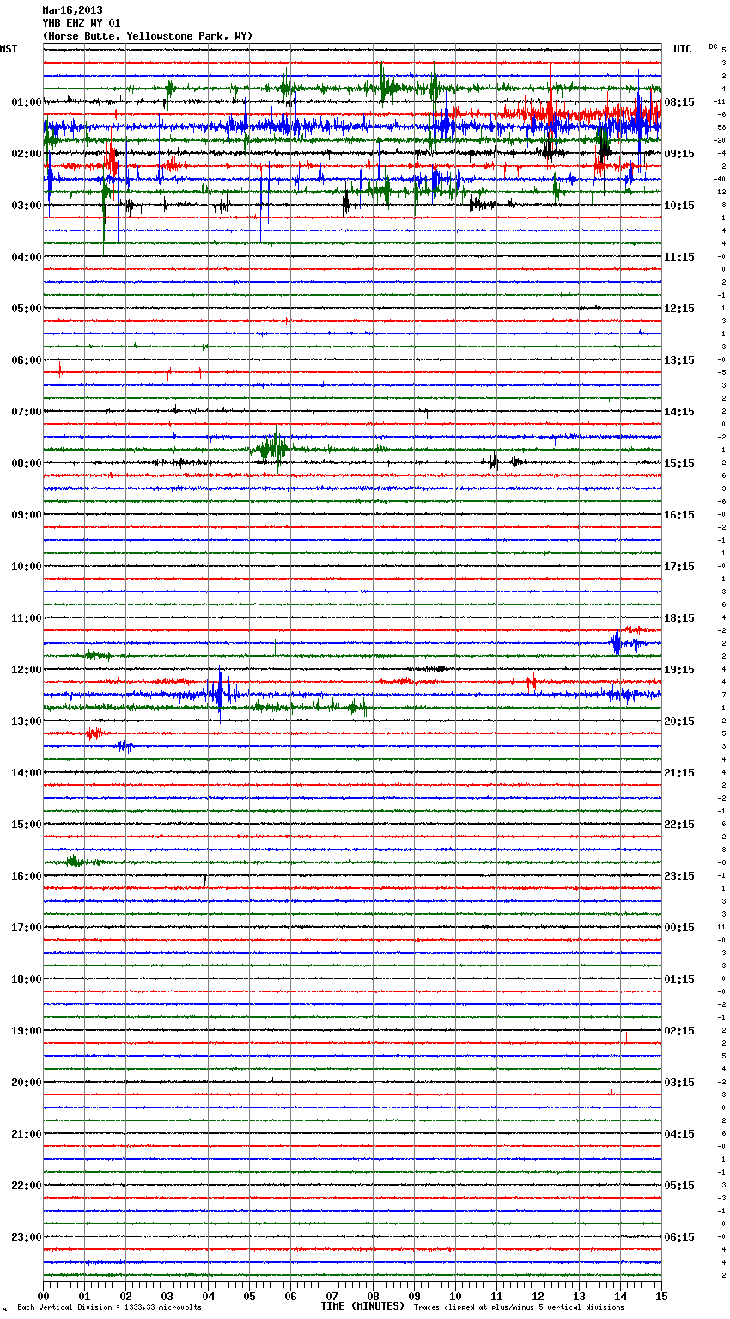The height and width of the screenshot is (1319, 730).
Task: Click the Traces clipped footnote text
Action: click(519, 1307)
